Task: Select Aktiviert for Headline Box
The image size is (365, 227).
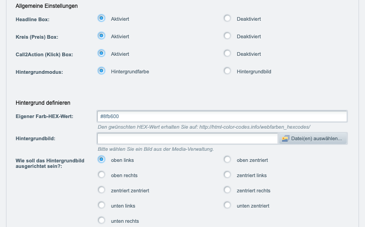Action: 101,18
